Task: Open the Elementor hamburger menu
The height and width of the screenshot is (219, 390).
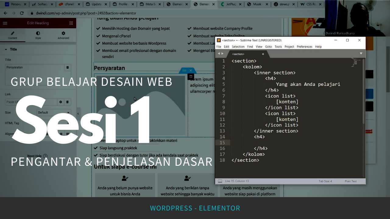Action: click(5, 23)
